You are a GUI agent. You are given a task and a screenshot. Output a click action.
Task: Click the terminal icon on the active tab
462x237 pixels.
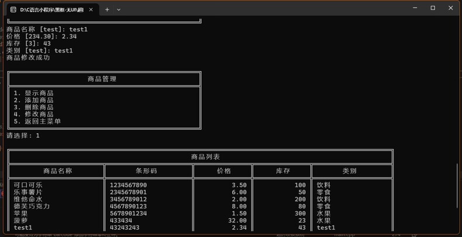click(x=13, y=9)
